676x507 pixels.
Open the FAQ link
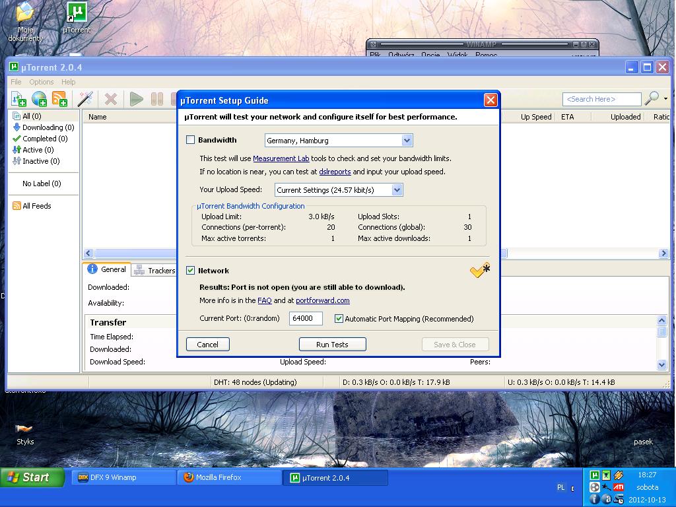pos(265,300)
